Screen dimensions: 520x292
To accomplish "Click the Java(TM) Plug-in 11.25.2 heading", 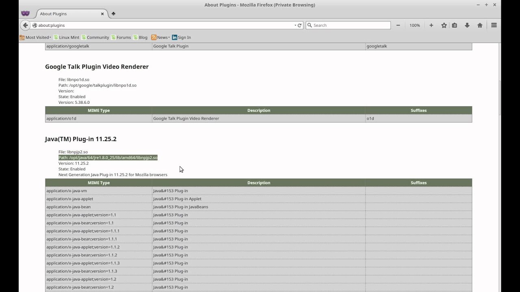I will [81, 139].
